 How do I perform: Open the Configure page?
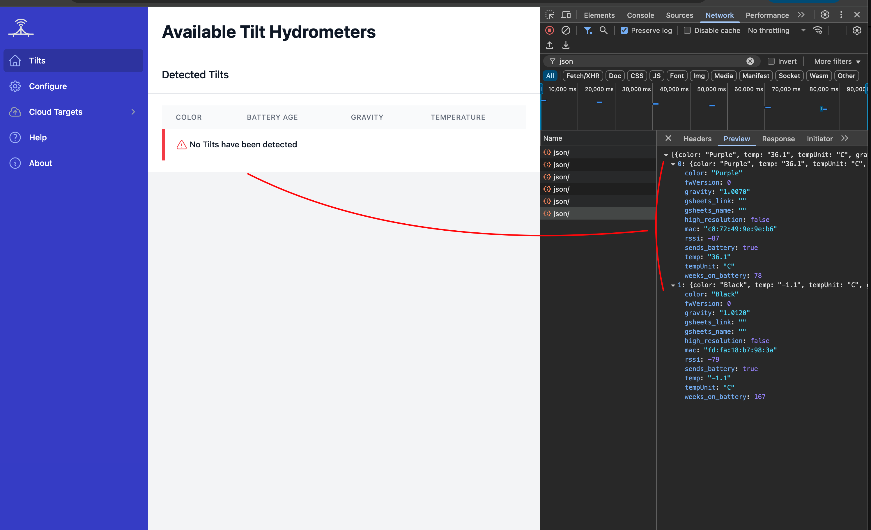click(x=73, y=86)
